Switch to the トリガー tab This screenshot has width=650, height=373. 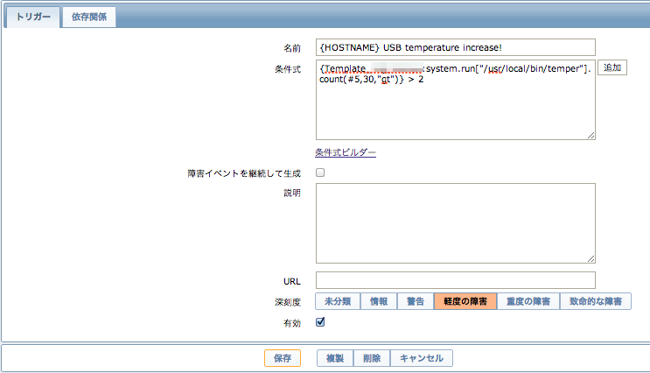33,17
